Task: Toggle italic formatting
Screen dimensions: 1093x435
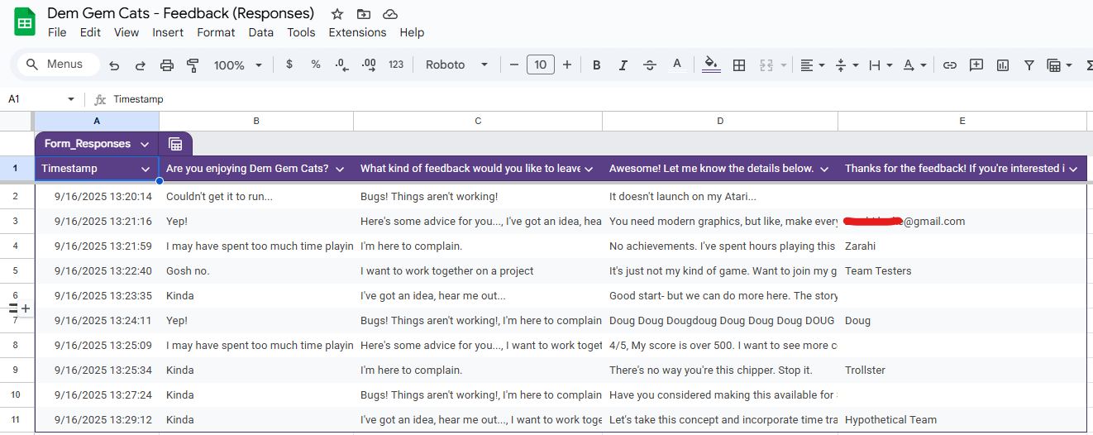Action: 623,65
